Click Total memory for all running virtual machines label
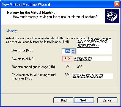The width and height of the screenshot is (121, 107). coord(34,76)
